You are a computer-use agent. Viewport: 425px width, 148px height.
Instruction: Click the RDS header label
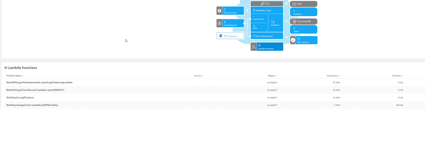point(300,4)
